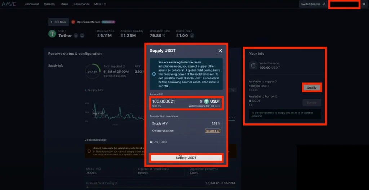Open the settings gear icon
369x190 pixels.
[x=364, y=4]
